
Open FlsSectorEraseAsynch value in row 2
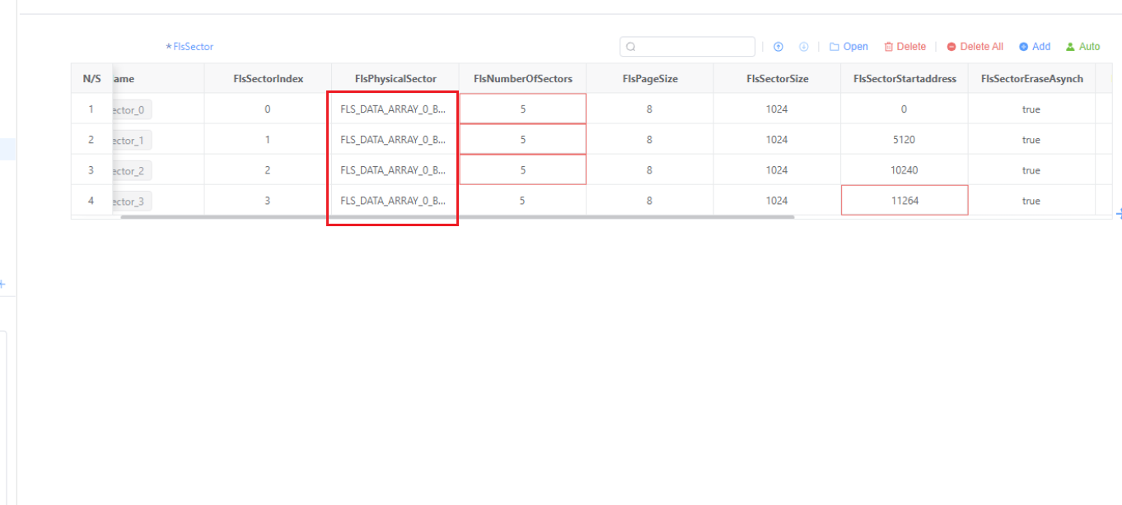point(1031,140)
